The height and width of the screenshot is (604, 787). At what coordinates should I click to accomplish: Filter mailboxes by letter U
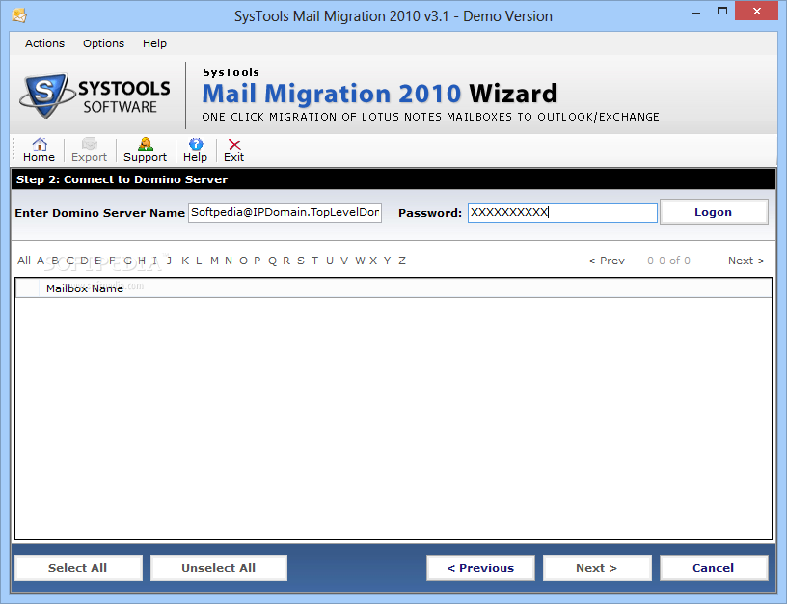[330, 261]
